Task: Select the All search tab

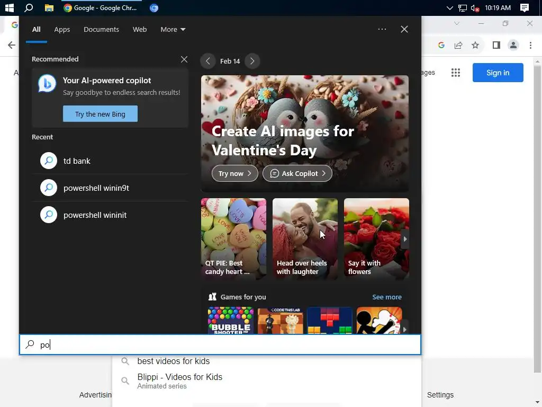Action: tap(37, 30)
